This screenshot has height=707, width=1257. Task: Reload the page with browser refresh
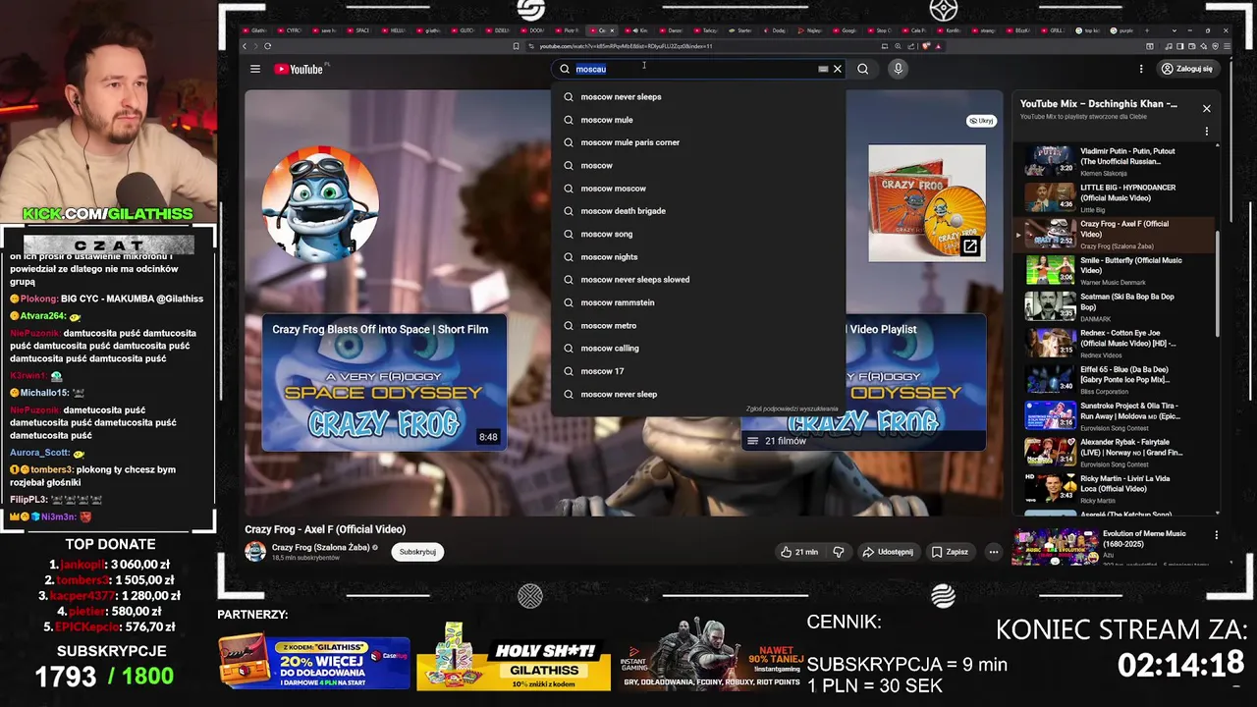267,46
